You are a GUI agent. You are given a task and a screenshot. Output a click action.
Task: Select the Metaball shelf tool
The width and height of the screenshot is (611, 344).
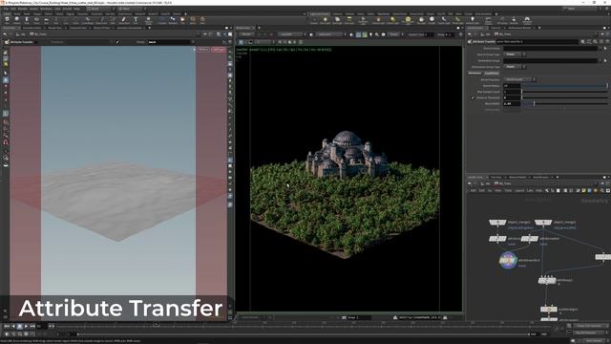point(173,19)
